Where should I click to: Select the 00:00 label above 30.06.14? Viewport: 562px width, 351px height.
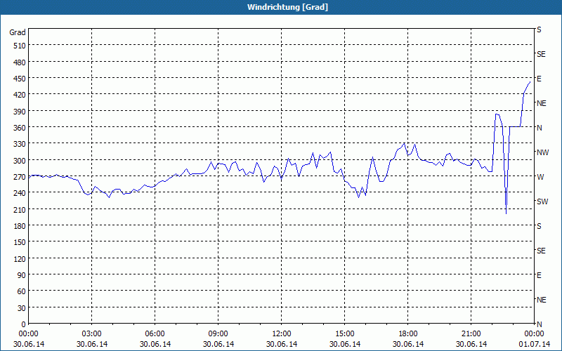click(28, 334)
